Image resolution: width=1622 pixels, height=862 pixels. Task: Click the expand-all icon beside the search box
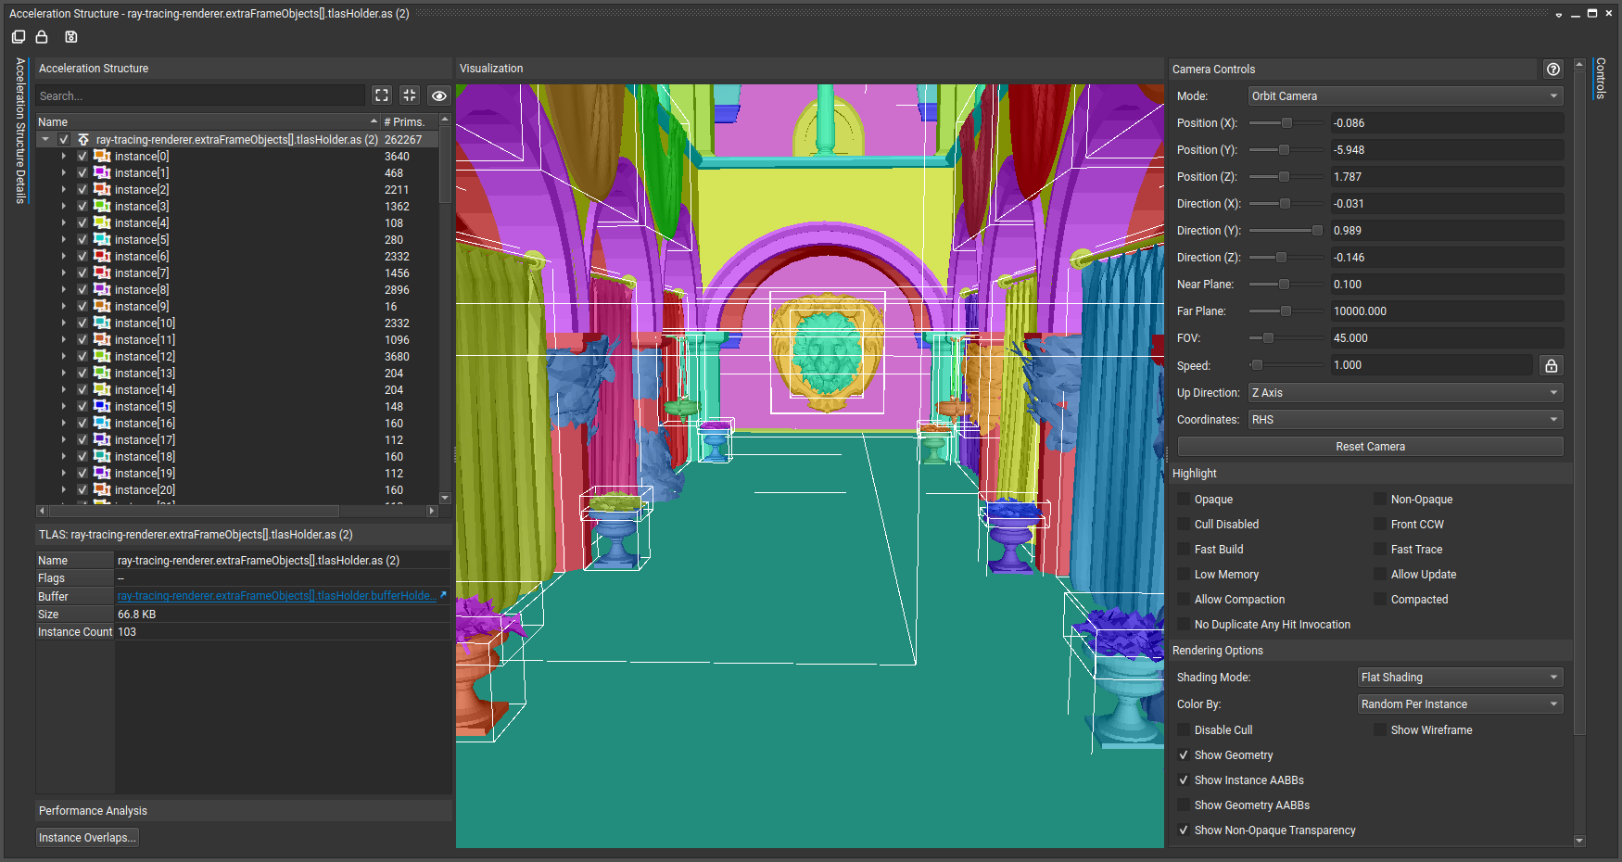click(382, 95)
